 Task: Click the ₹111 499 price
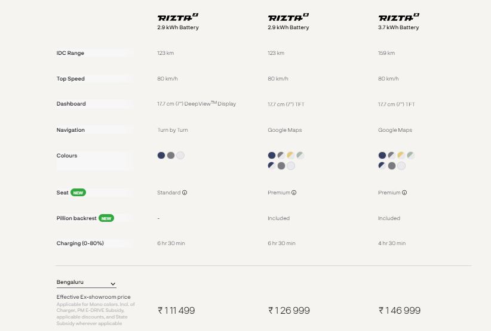point(176,310)
